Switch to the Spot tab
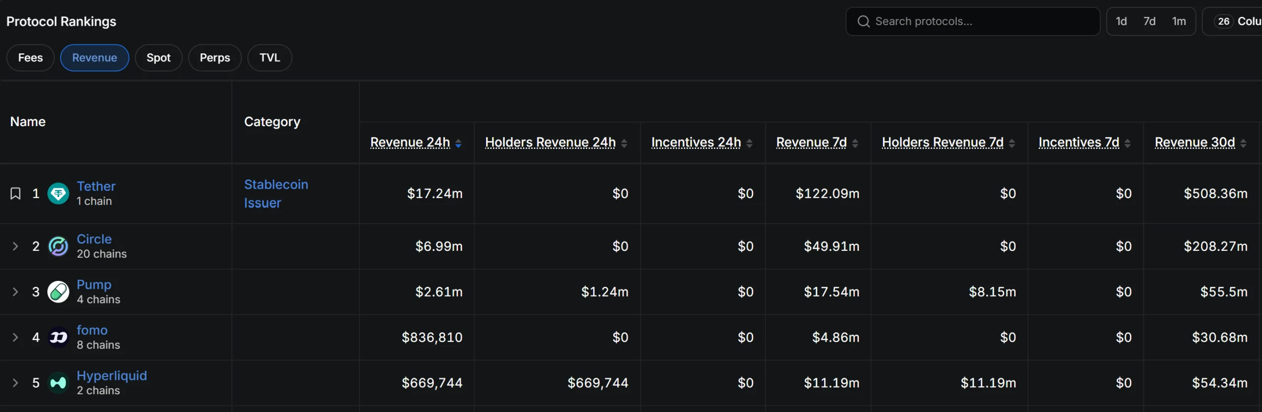This screenshot has width=1262, height=412. click(x=159, y=58)
